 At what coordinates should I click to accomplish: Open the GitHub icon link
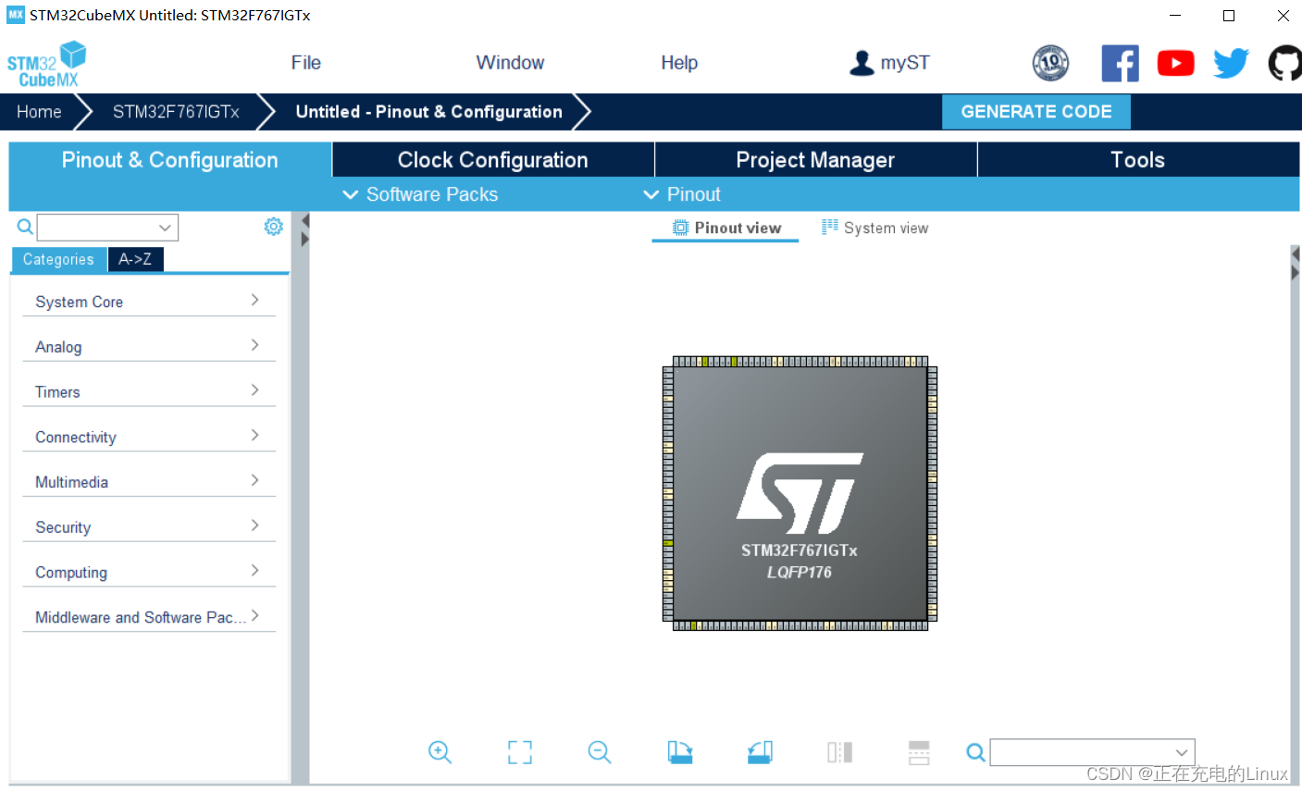(1285, 63)
